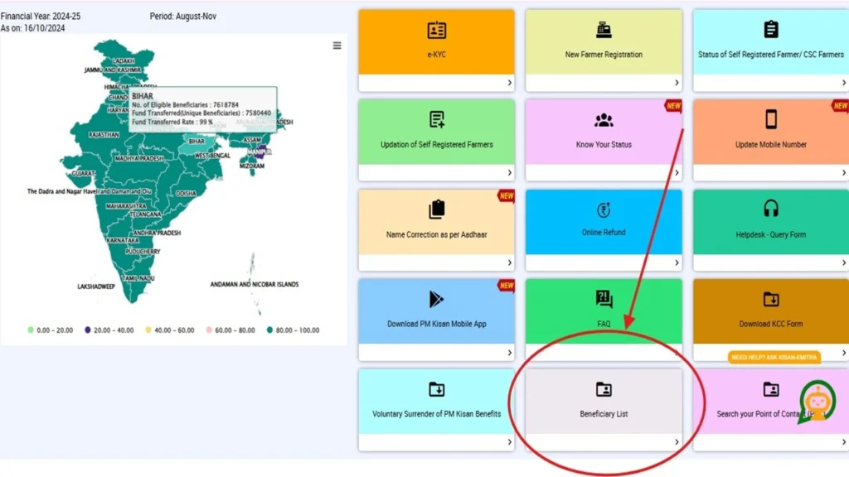
Task: Expand the e-KYC card arrow
Action: [x=510, y=83]
